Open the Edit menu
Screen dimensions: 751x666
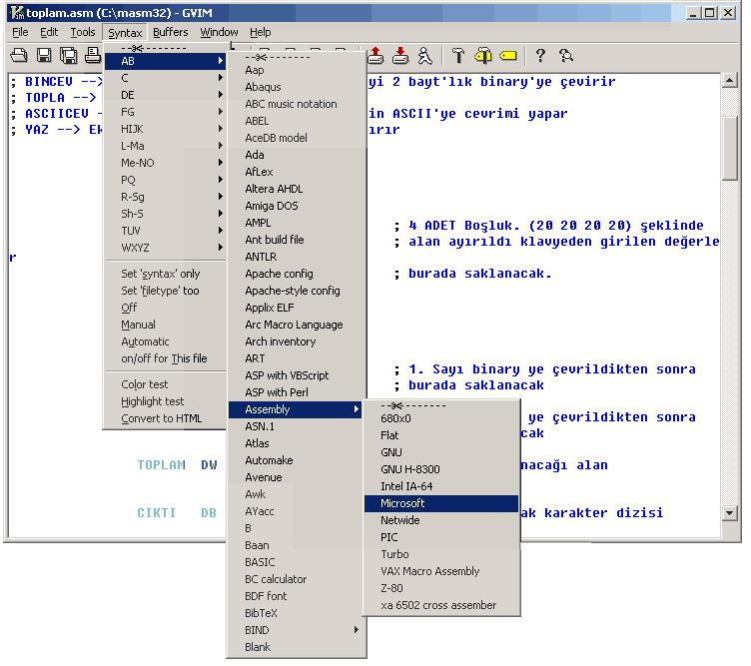[49, 32]
